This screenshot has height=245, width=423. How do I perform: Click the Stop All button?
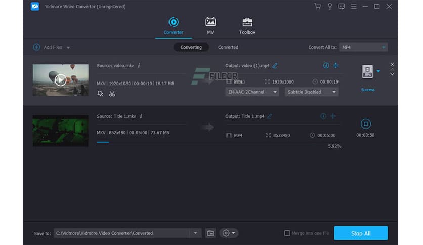point(361,233)
